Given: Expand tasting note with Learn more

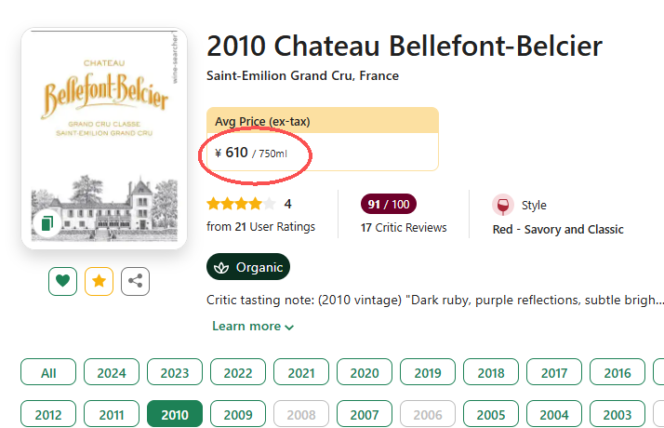Looking at the screenshot, I should coord(253,327).
